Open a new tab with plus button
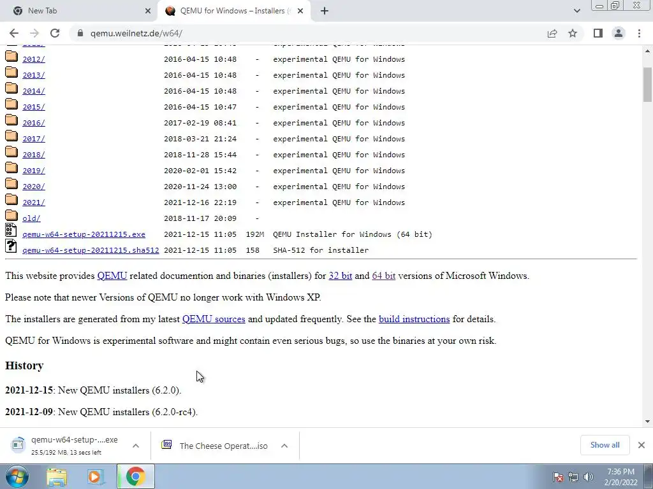Viewport: 653px width, 489px height. pos(325,11)
